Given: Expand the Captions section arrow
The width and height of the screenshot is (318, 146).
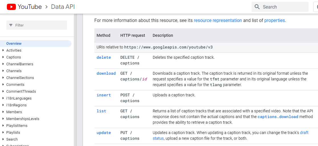Looking at the screenshot, I should 3,57.
